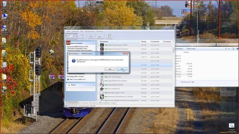Sort by the Установлено column header
The width and height of the screenshot is (239, 134).
[x=155, y=41]
